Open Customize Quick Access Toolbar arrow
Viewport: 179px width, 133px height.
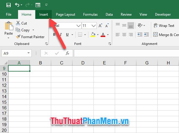pos(46,5)
